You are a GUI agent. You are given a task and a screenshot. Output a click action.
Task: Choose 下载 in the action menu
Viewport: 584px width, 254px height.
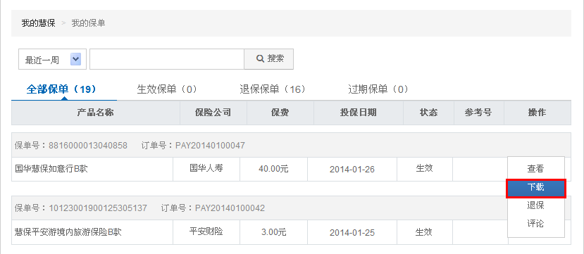(536, 188)
